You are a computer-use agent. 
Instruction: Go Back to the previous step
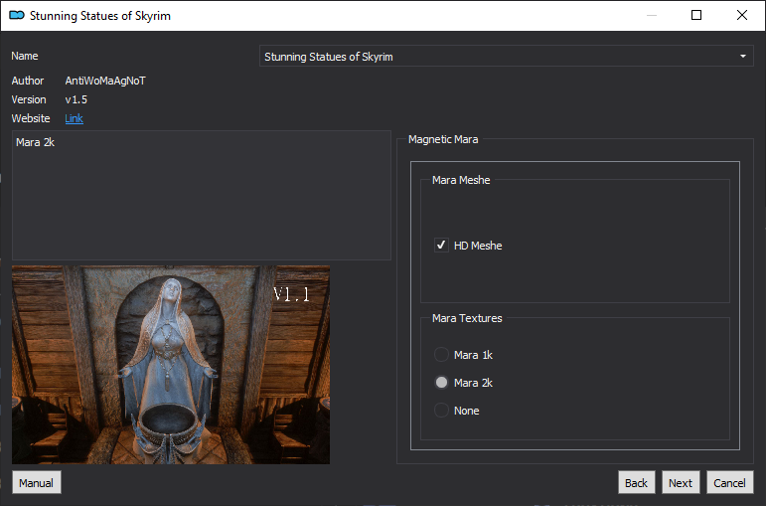636,482
